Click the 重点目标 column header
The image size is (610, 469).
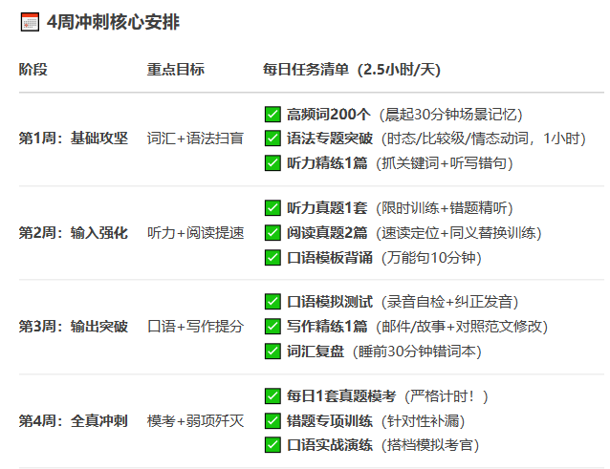click(x=176, y=70)
